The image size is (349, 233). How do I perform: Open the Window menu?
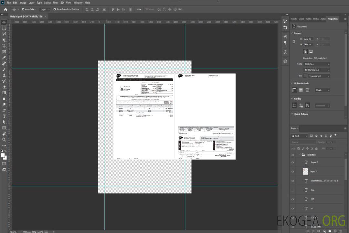click(x=78, y=3)
